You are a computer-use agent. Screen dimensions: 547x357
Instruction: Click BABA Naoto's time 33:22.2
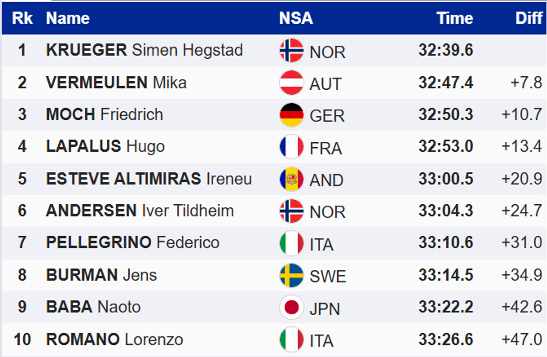coord(445,307)
